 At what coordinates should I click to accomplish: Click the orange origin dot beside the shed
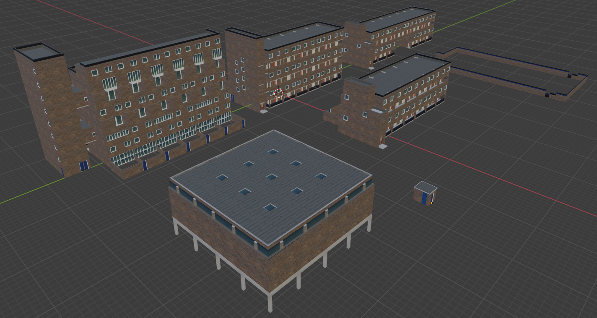click(431, 203)
